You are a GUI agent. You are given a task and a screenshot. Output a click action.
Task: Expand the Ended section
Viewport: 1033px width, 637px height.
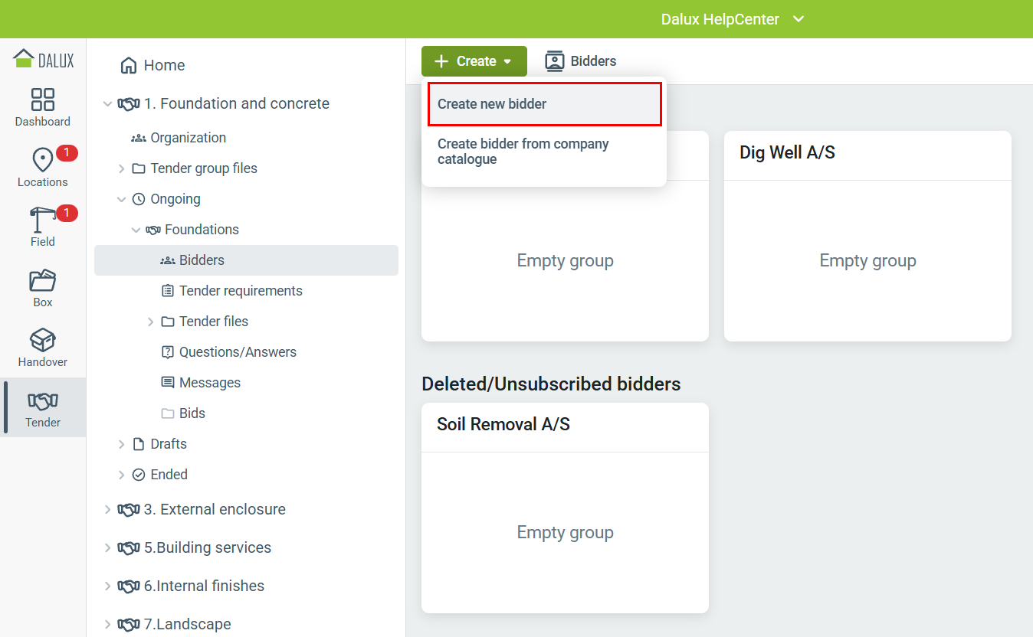121,475
